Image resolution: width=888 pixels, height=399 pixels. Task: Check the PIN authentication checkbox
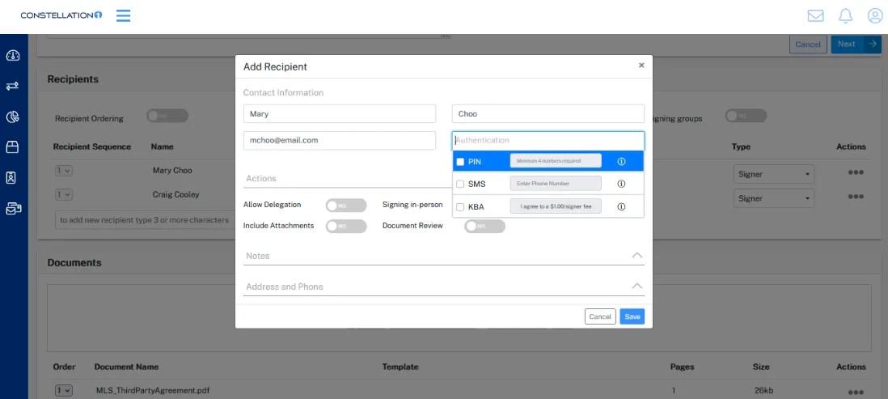coord(460,162)
